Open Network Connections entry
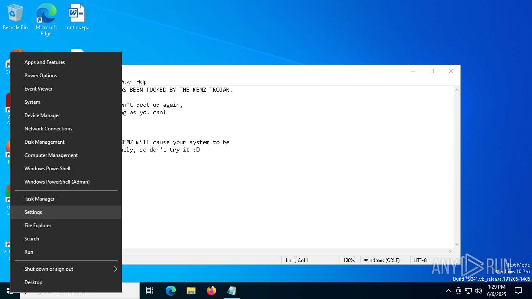 (x=66, y=129)
